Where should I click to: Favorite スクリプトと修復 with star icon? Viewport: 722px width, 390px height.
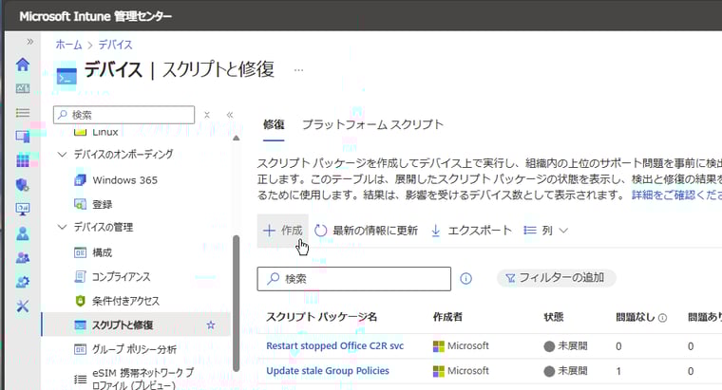tap(211, 325)
